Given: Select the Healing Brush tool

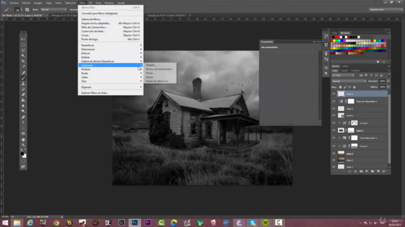Looking at the screenshot, I should (x=23, y=73).
